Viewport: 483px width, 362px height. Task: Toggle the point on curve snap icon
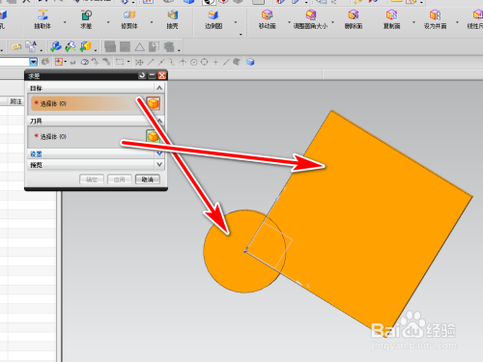(226, 62)
